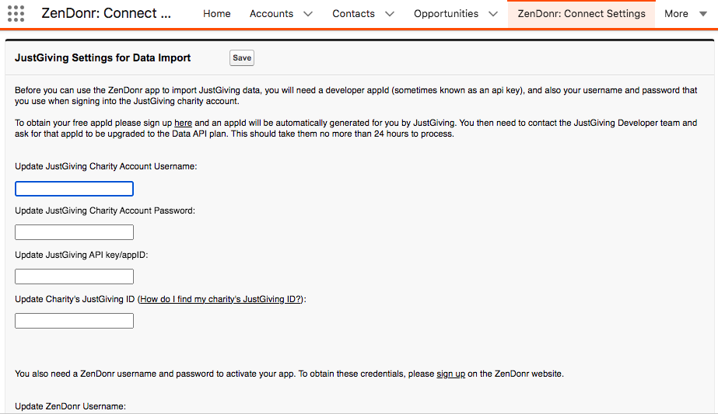Viewport: 718px width, 414px height.
Task: Open "How do I find my charity's JustGiving ID?" link
Action: pos(221,299)
